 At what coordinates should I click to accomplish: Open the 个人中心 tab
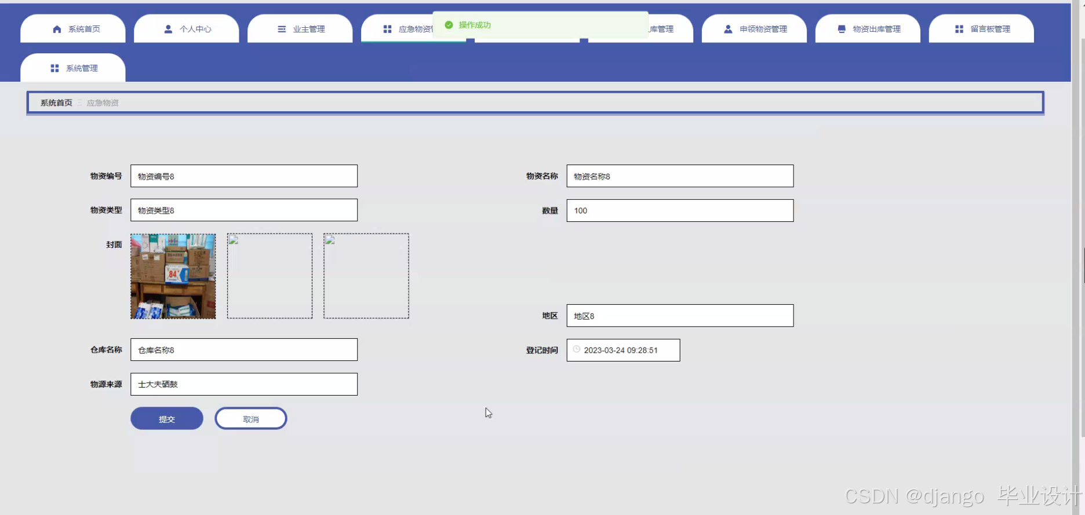pos(187,28)
